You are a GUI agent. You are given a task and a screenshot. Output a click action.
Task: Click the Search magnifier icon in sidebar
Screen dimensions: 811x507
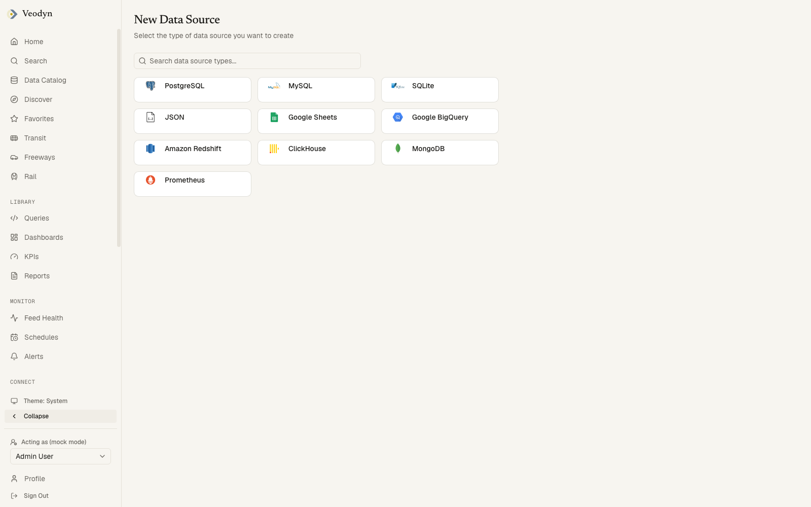14,61
